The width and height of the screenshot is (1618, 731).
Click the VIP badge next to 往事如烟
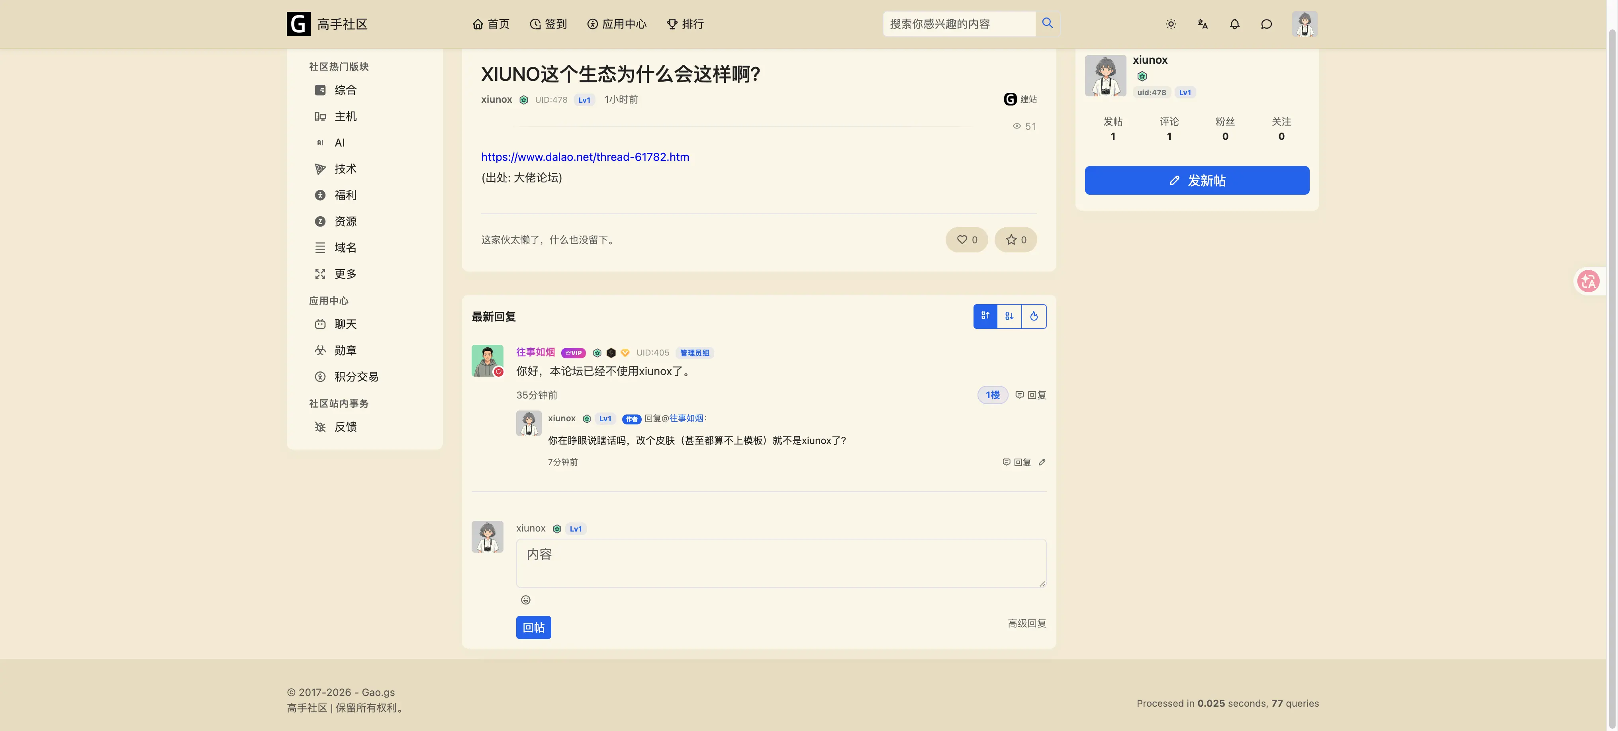point(573,353)
